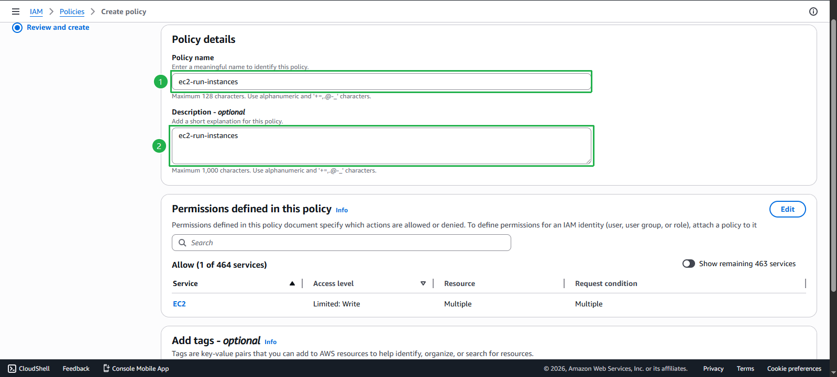Open the Privacy footer link
Viewport: 837px width, 377px height.
[x=713, y=369]
